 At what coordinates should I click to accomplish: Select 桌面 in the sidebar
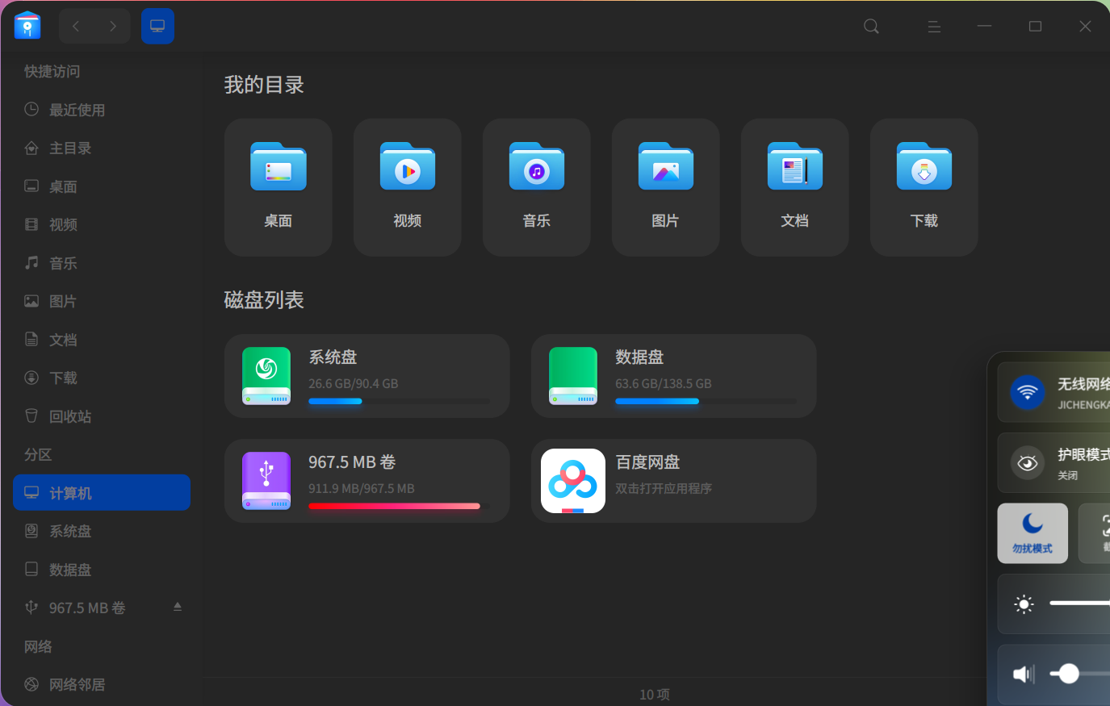click(x=102, y=186)
